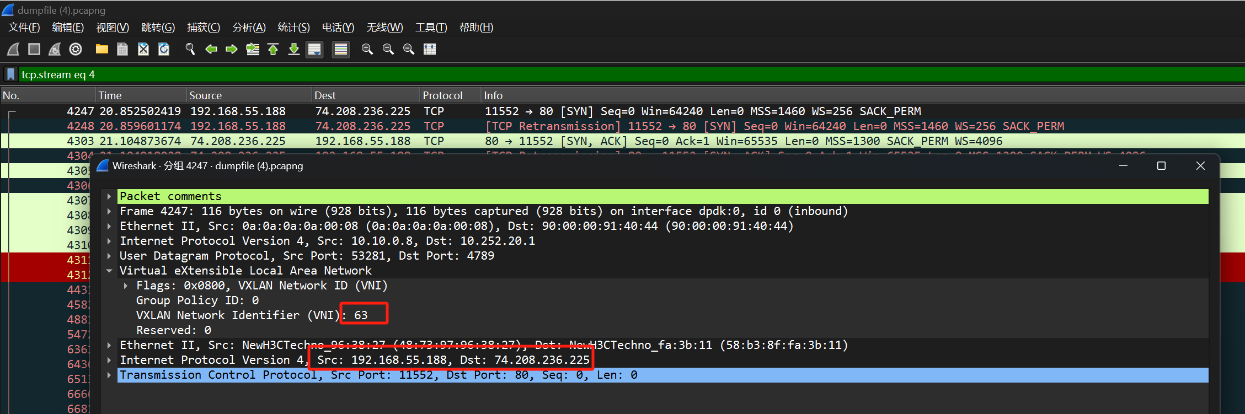
Task: Expand the Packet comments row
Action: pos(109,196)
